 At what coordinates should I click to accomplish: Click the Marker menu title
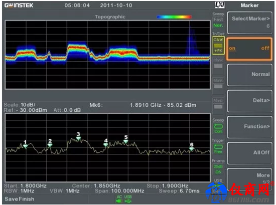point(249,6)
